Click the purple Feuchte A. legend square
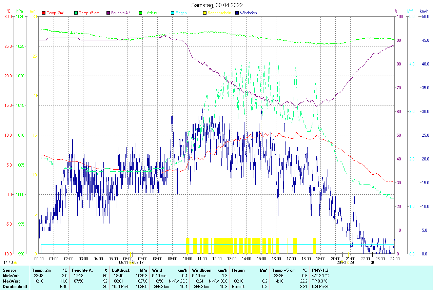 (109, 13)
